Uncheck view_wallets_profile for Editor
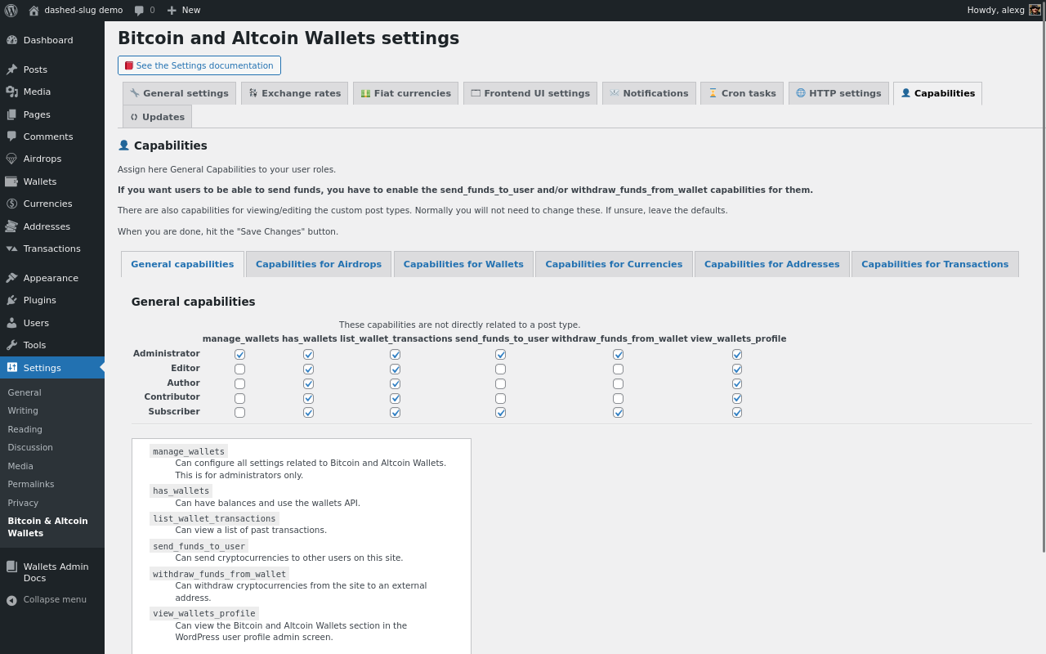Screen dimensions: 1046x654 point(737,369)
